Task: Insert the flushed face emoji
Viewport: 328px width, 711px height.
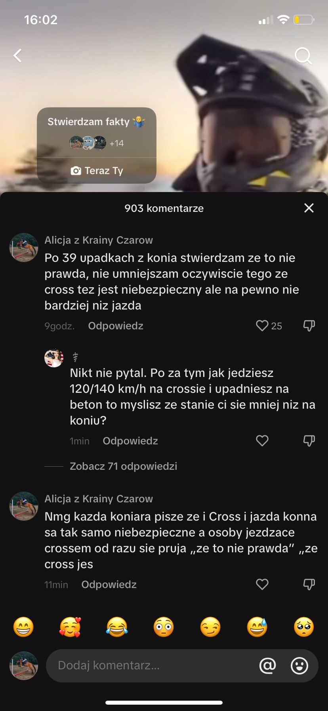Action: coord(164,627)
